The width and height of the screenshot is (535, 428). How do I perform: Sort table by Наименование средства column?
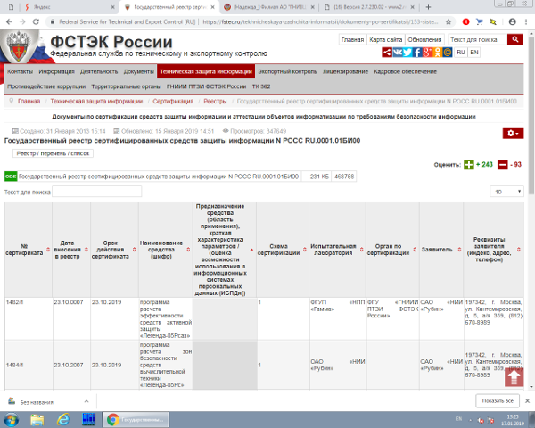(x=188, y=250)
